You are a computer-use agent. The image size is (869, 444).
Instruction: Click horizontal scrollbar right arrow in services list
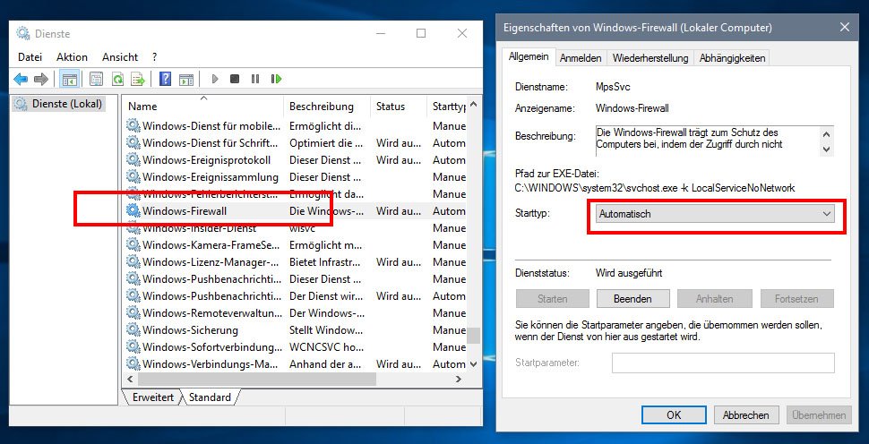(459, 380)
